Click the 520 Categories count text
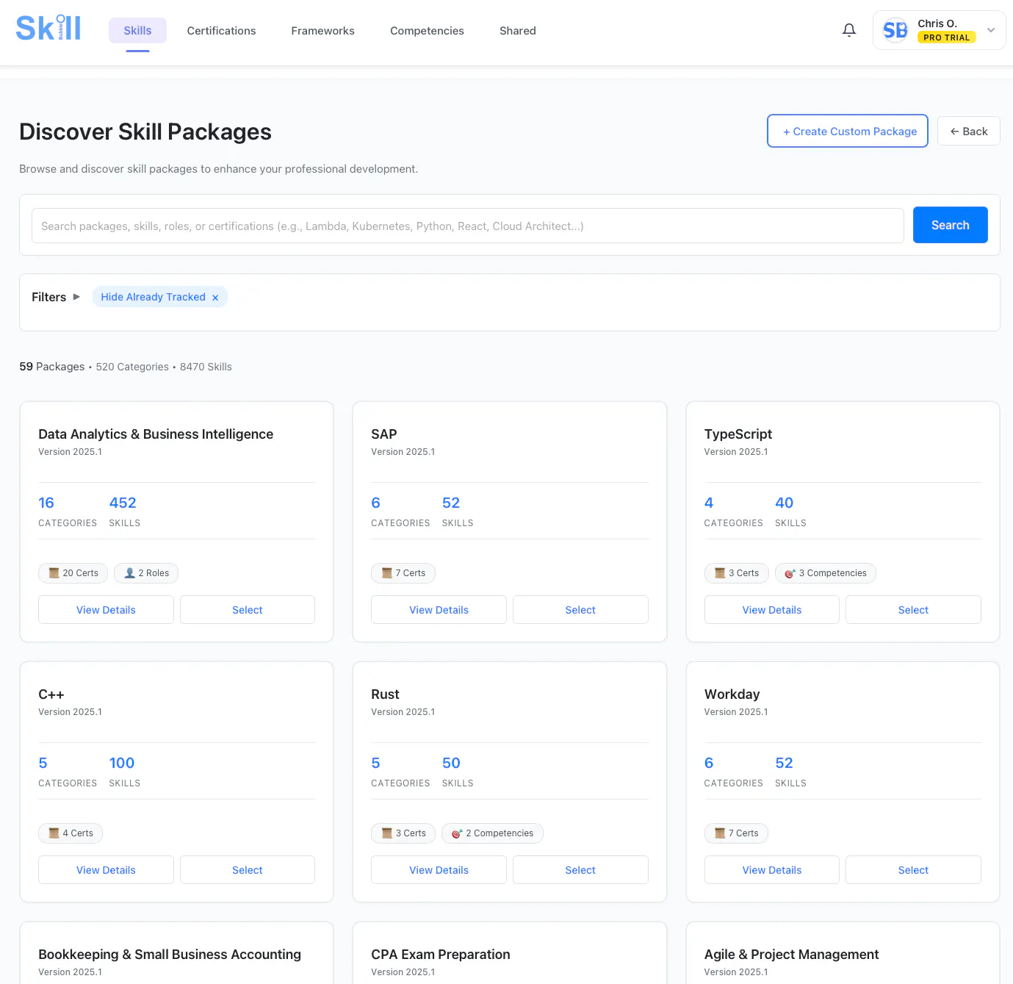The width and height of the screenshot is (1013, 984). tap(132, 367)
